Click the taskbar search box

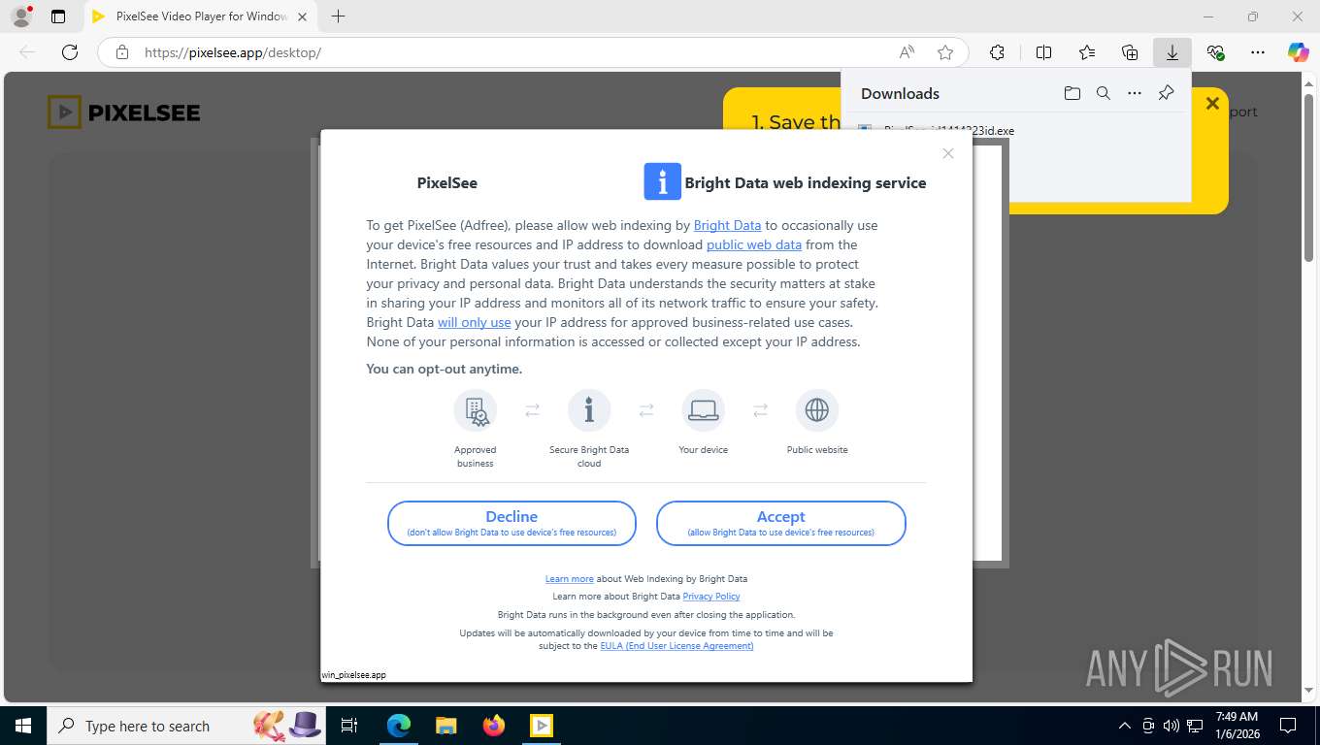coord(184,726)
